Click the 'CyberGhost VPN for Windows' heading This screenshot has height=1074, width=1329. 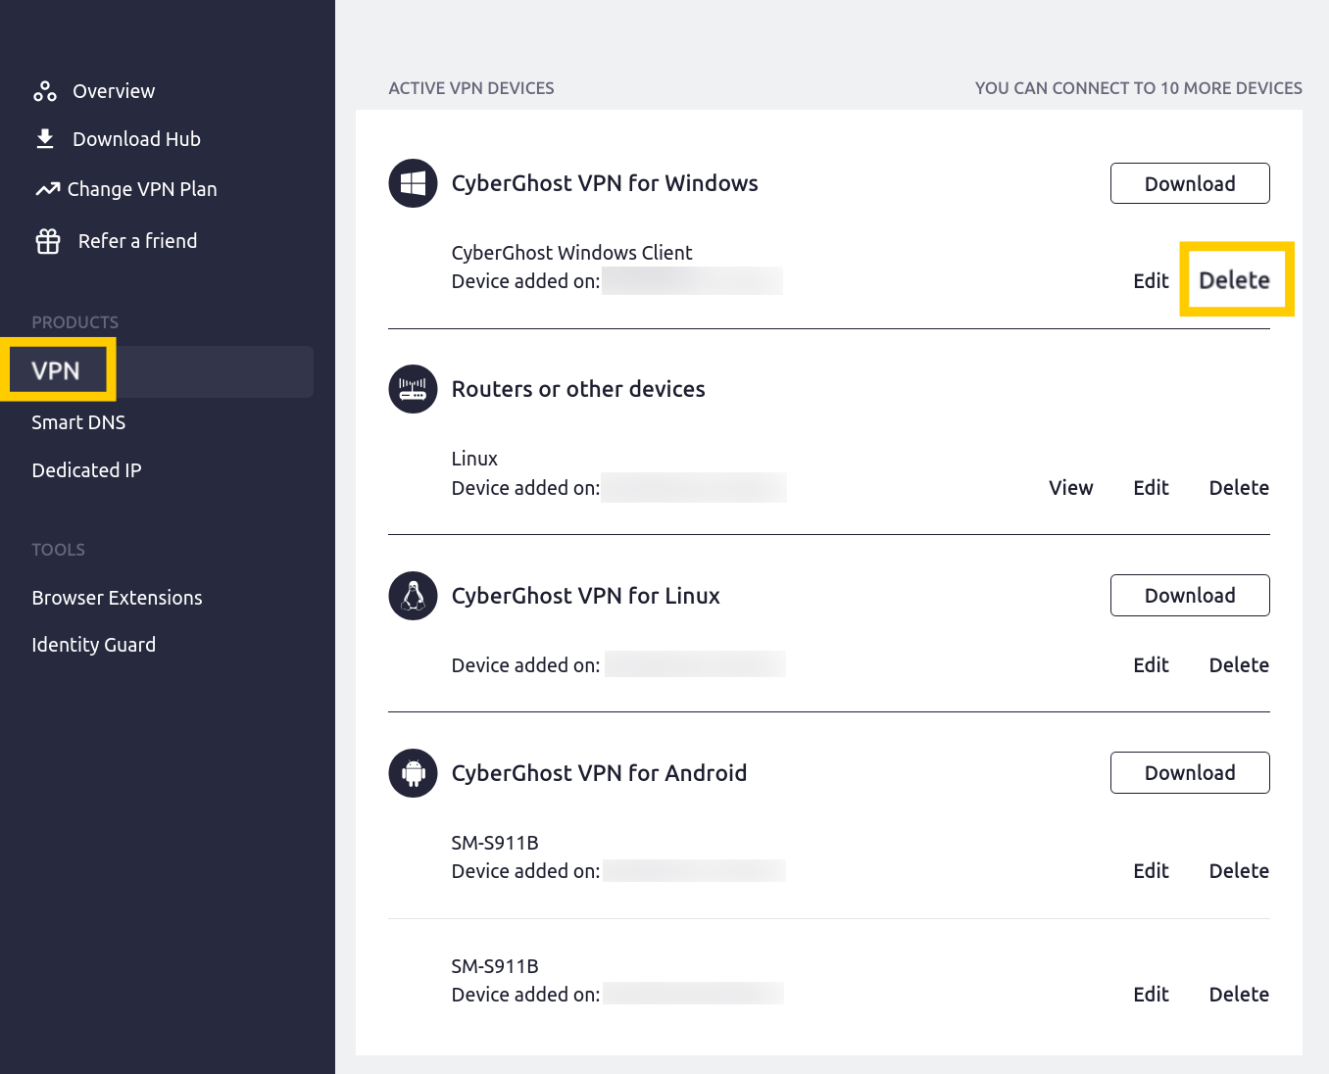click(x=605, y=183)
